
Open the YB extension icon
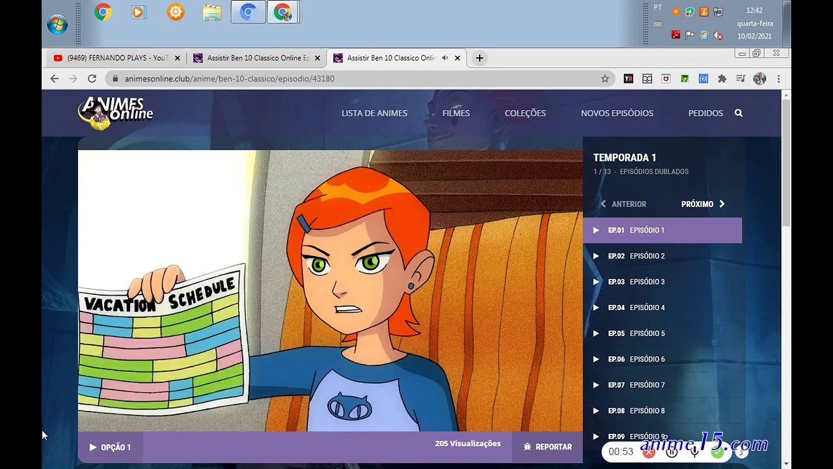629,79
